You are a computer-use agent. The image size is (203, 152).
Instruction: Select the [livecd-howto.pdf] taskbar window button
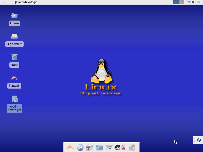[x=27, y=2]
